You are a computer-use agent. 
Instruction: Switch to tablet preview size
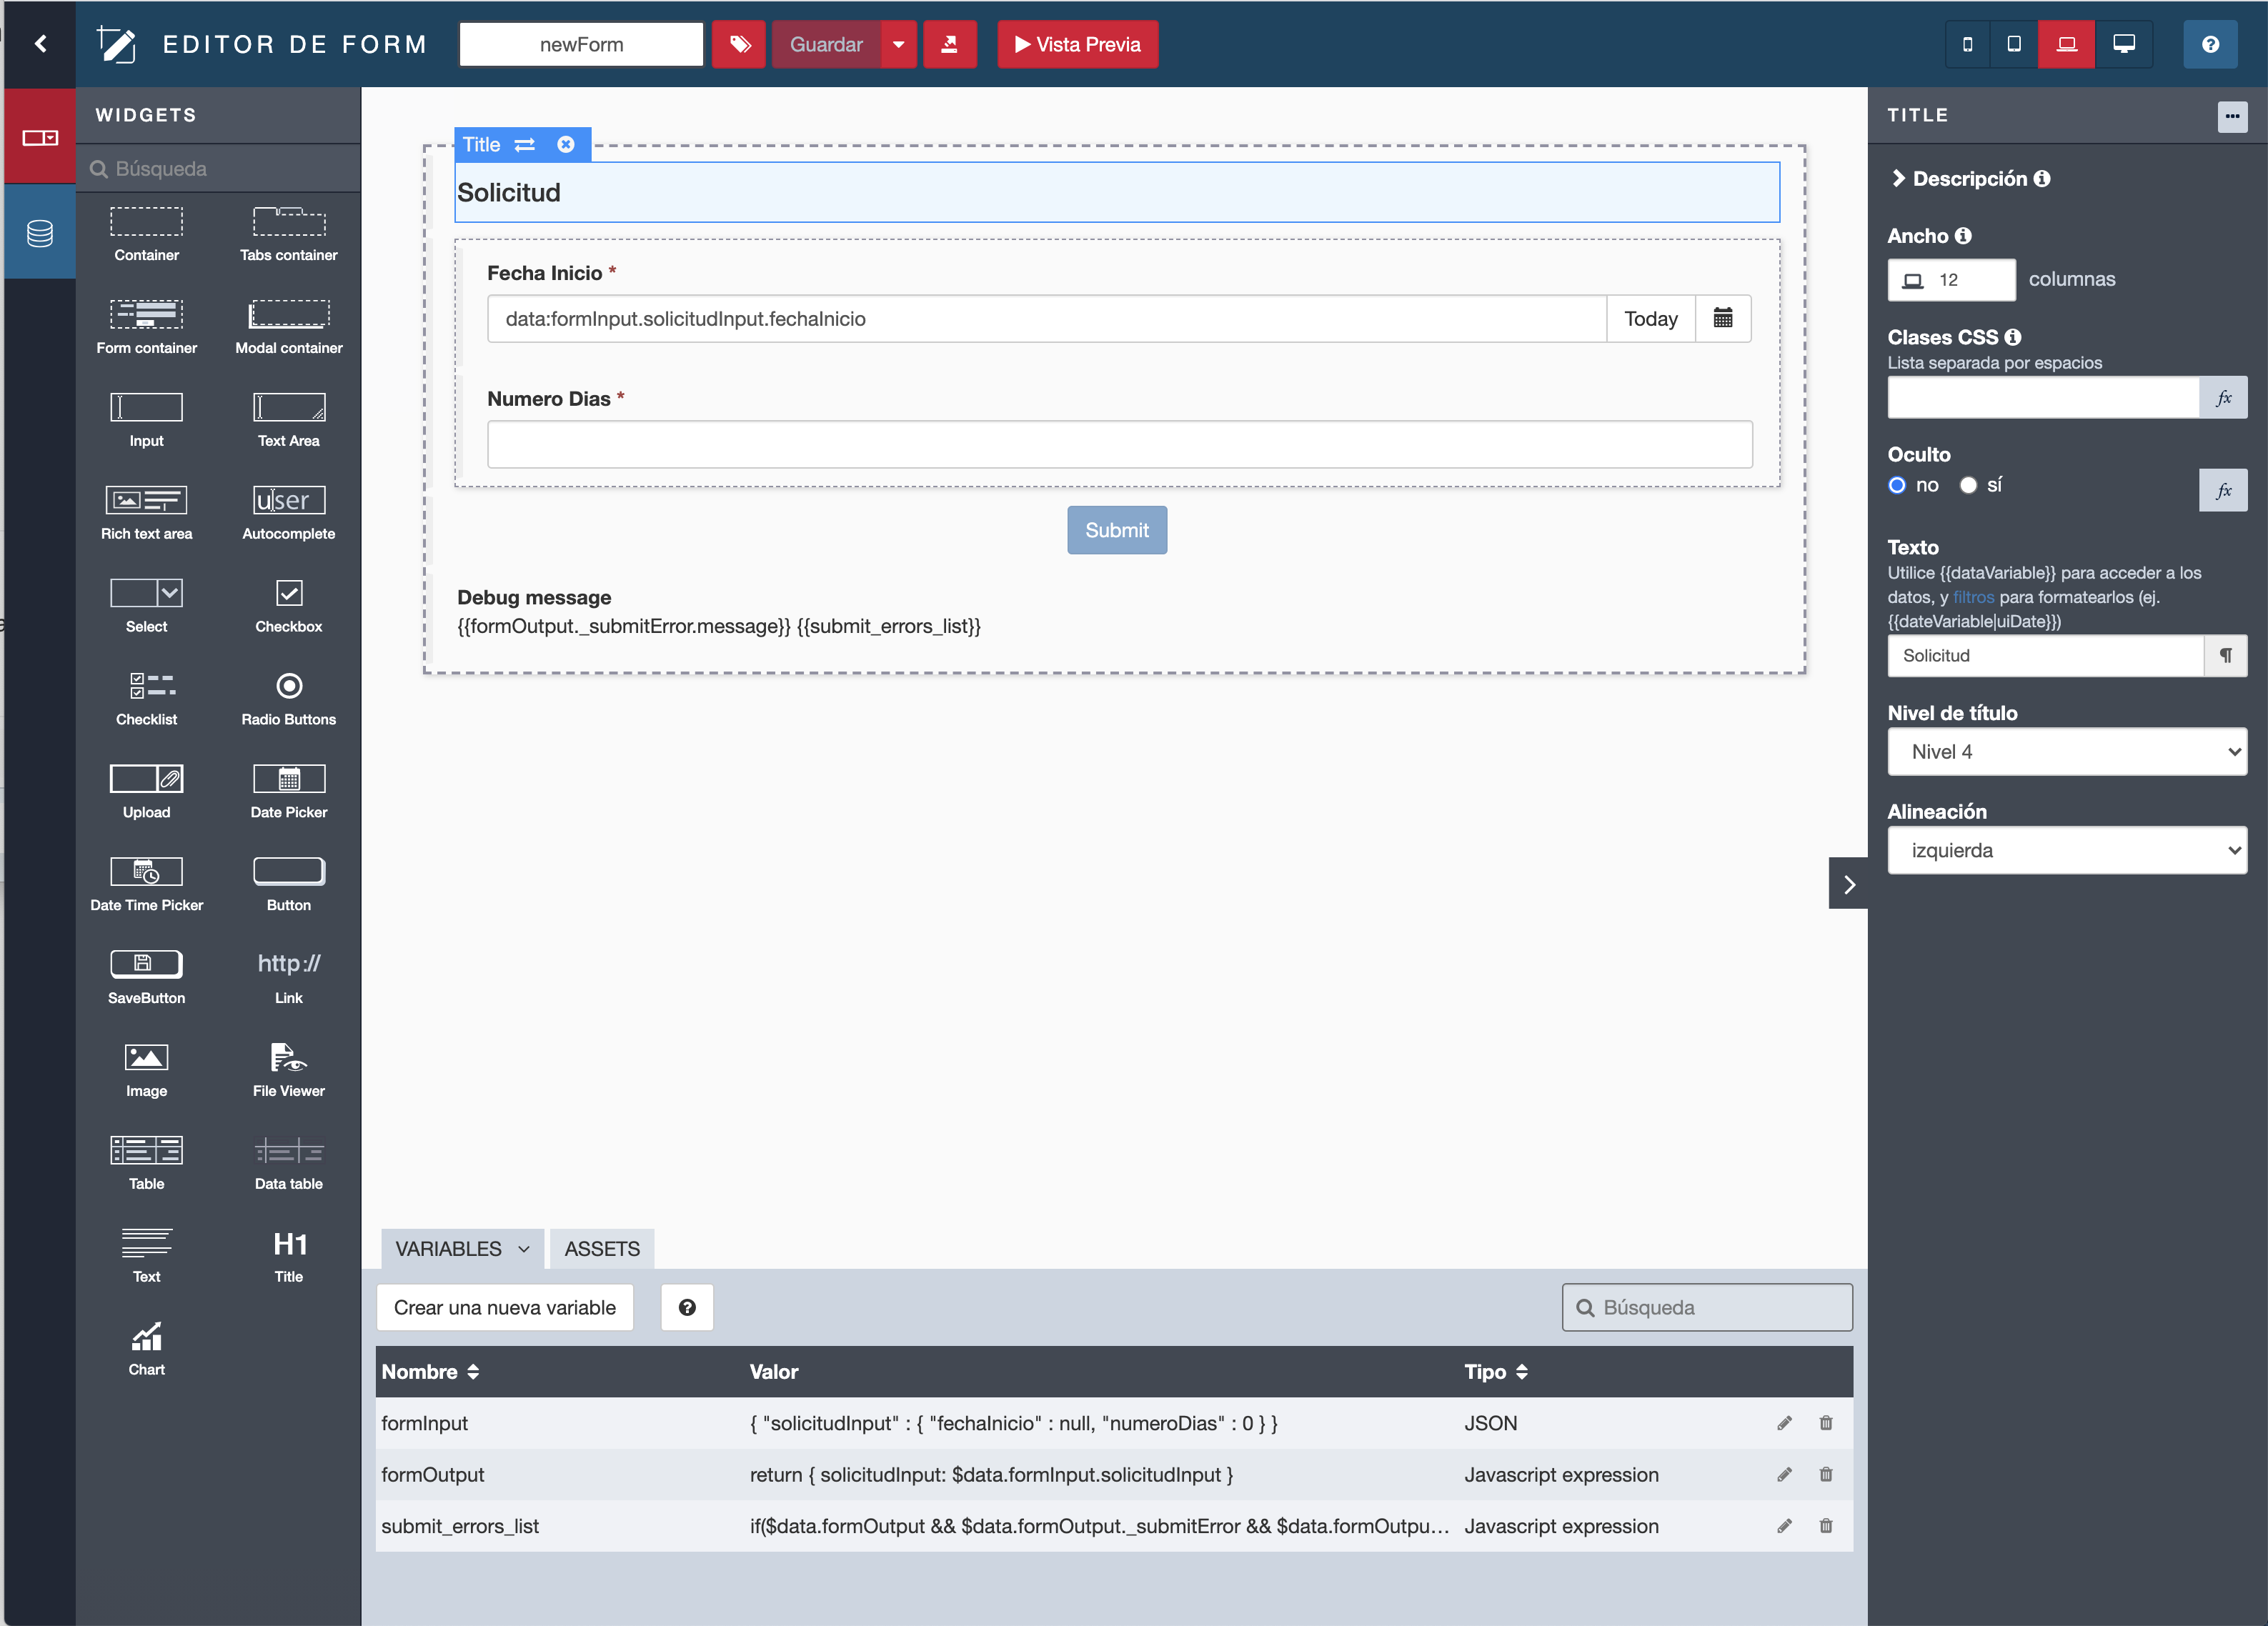[2014, 44]
